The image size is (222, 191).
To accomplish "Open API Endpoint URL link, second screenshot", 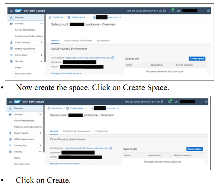I will pos(86,148).
